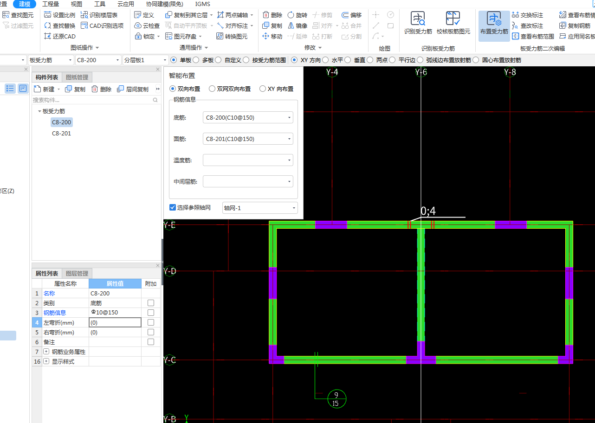This screenshot has width=595, height=423.
Task: Click the 锁定 tool
Action: (x=147, y=37)
